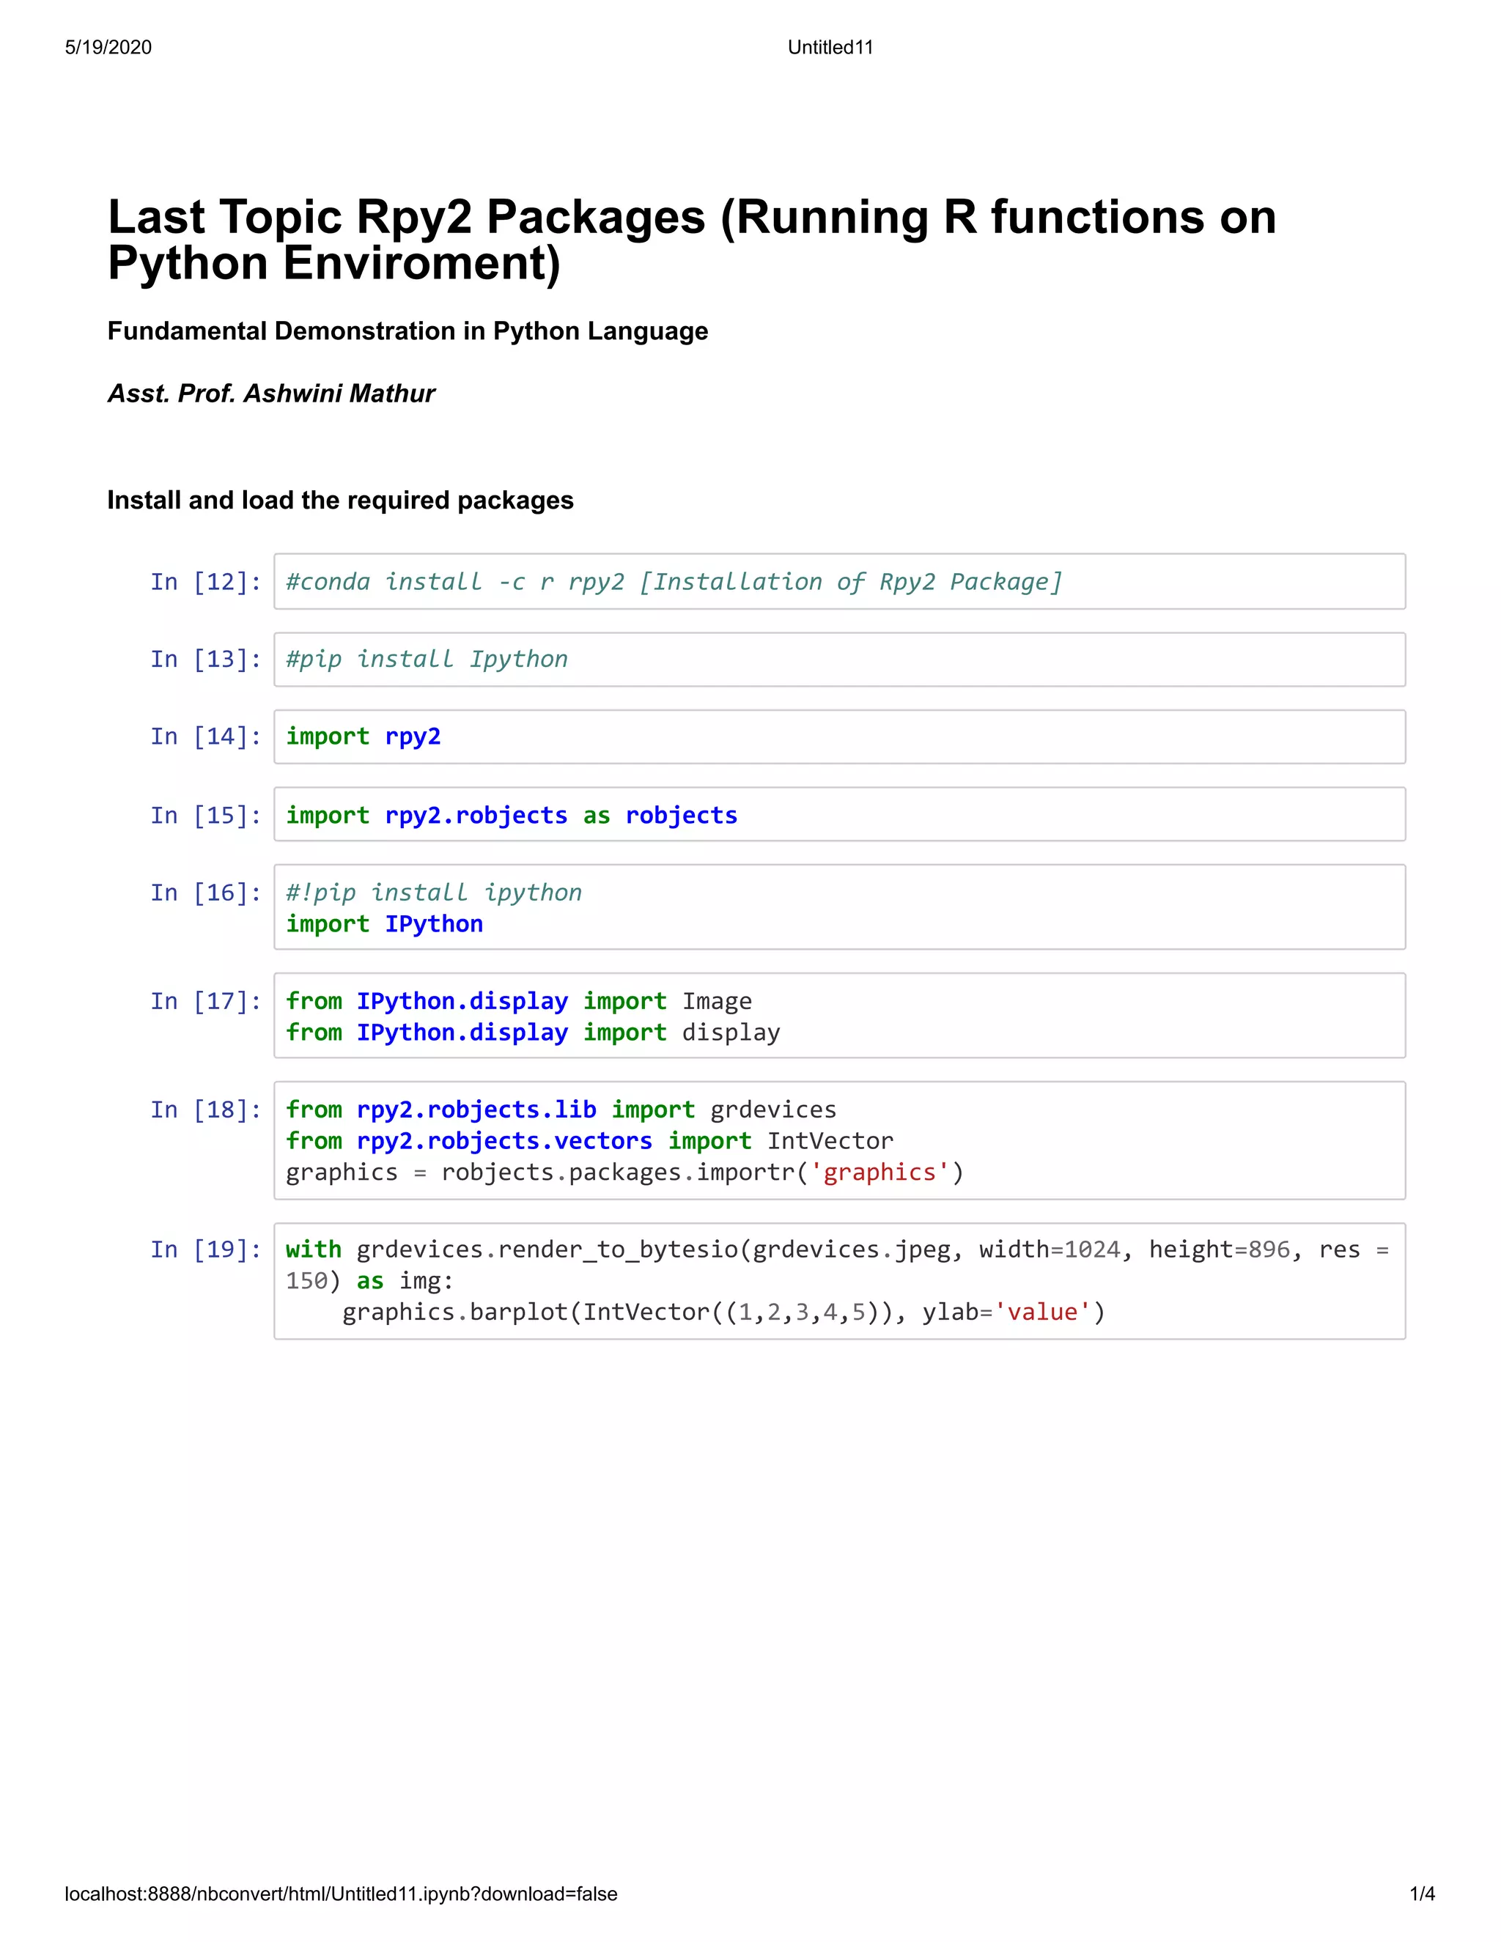This screenshot has width=1501, height=1942.
Task: Click the importr('graphics') code line
Action: click(624, 1172)
